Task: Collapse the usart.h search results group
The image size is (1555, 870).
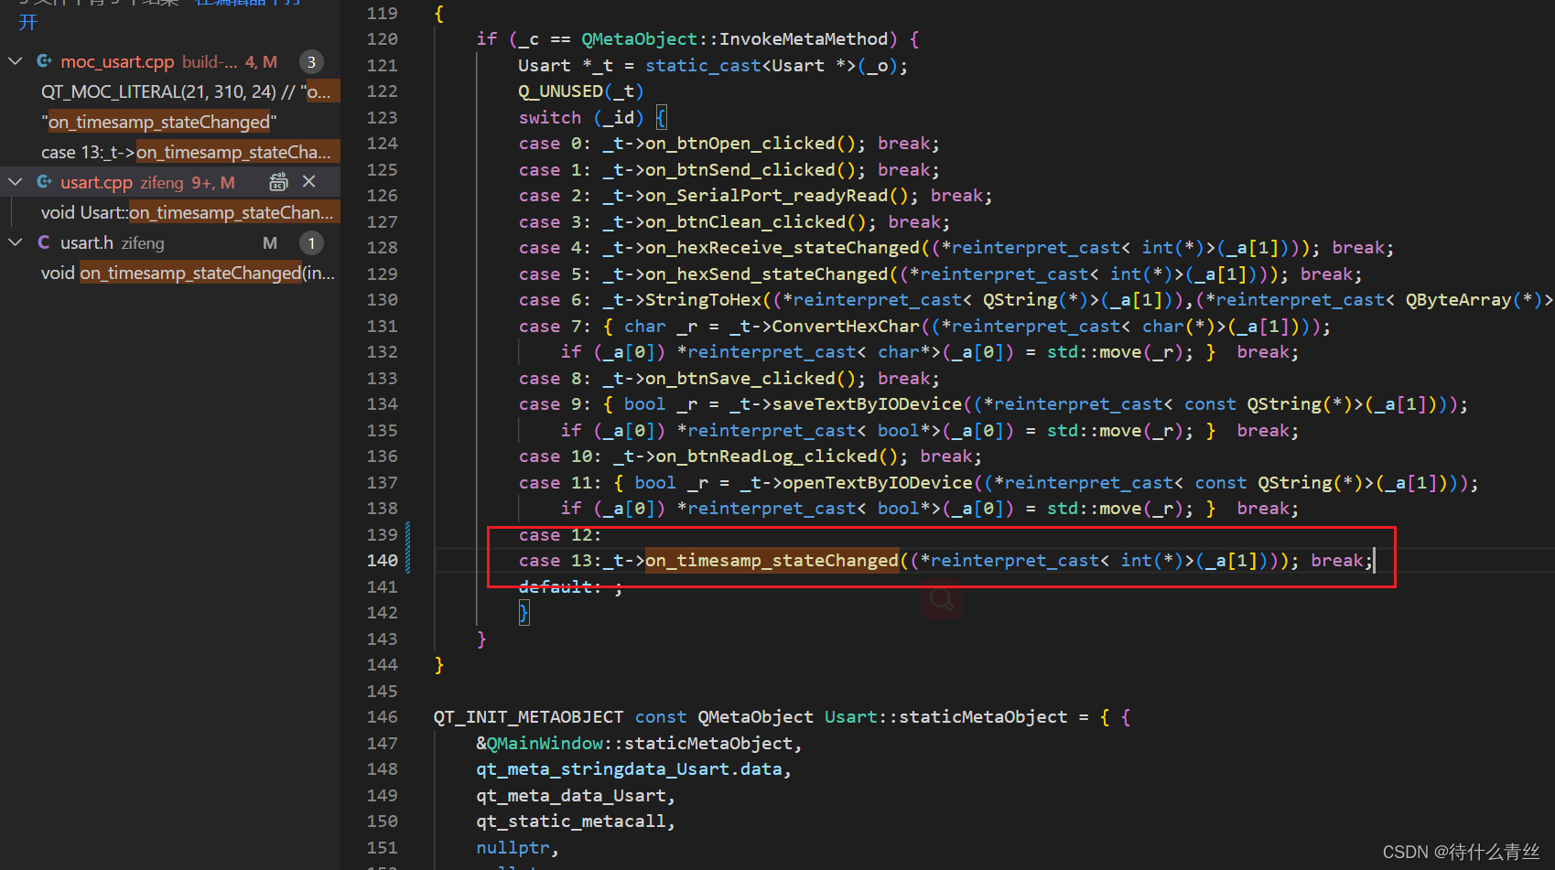Action: point(15,242)
